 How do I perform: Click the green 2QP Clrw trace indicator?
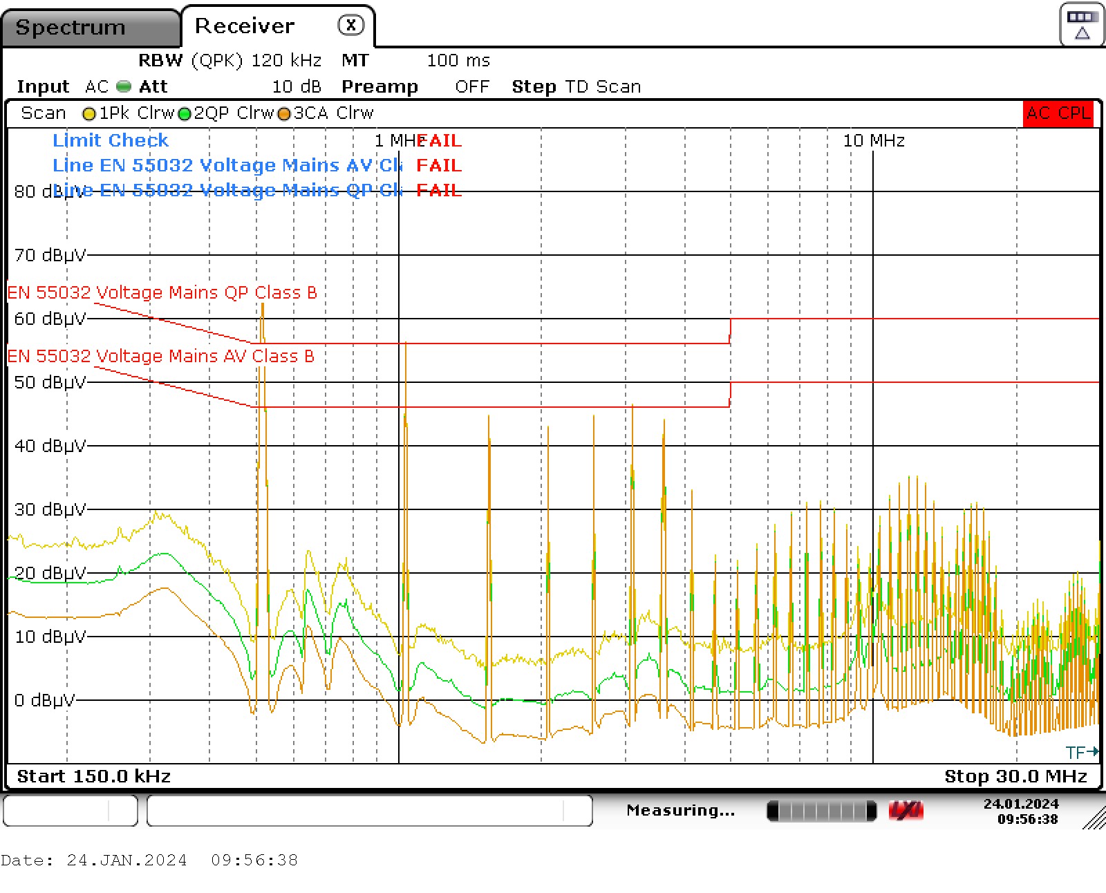(x=185, y=114)
